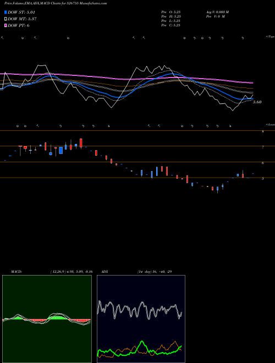Click the 5 price axis label
Screen dimensions: 275x363
tap(263, 179)
